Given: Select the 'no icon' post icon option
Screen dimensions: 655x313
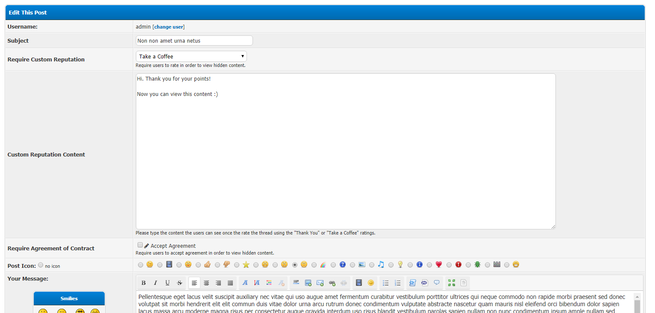Looking at the screenshot, I should click(41, 265).
